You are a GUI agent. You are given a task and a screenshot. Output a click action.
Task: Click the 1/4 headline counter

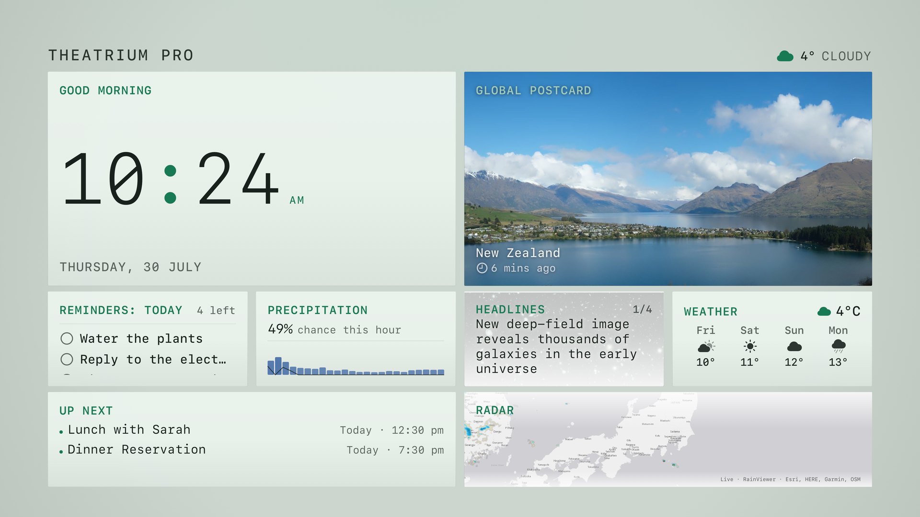[643, 309]
